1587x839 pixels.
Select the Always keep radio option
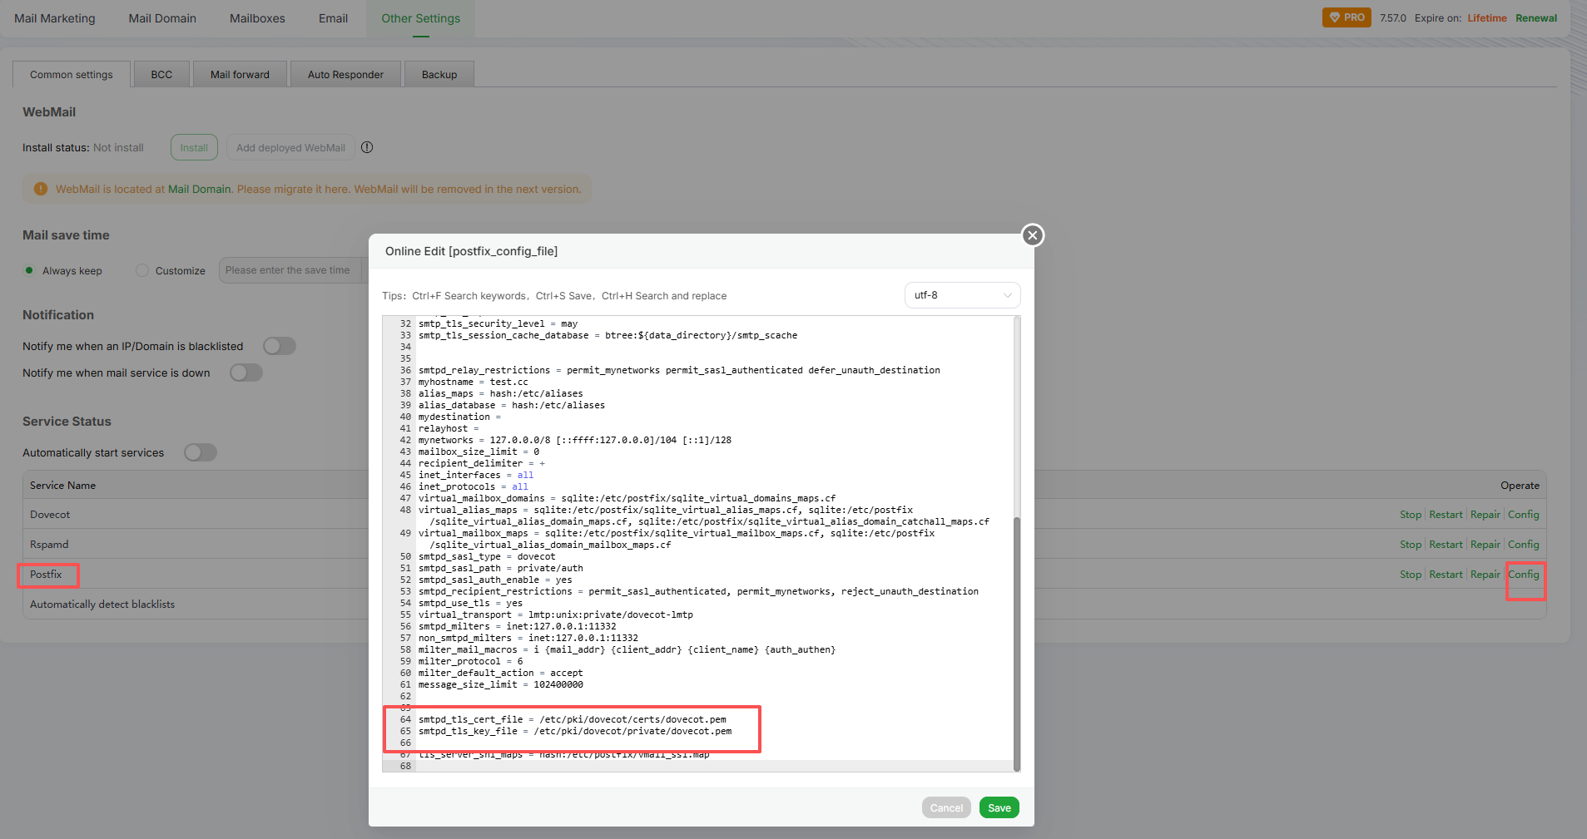(x=30, y=270)
